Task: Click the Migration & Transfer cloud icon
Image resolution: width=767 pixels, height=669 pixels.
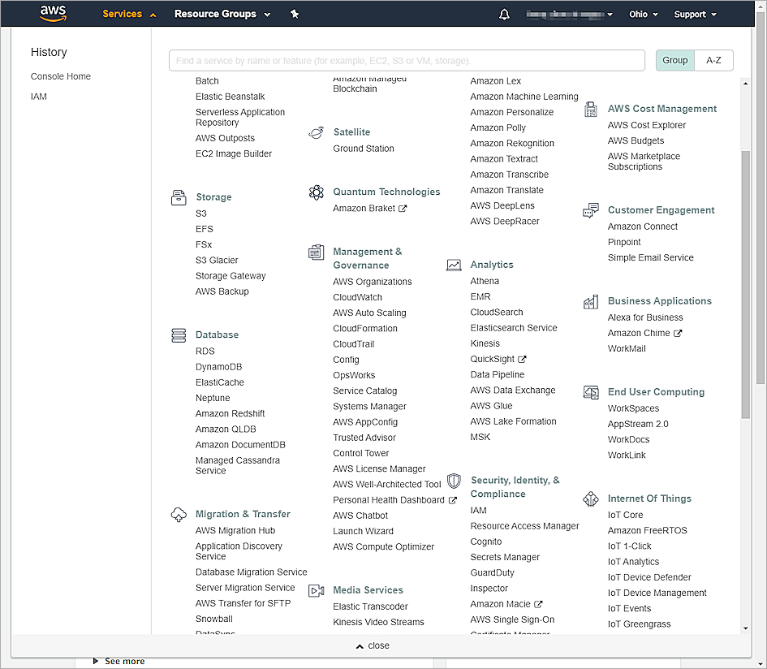Action: [179, 515]
